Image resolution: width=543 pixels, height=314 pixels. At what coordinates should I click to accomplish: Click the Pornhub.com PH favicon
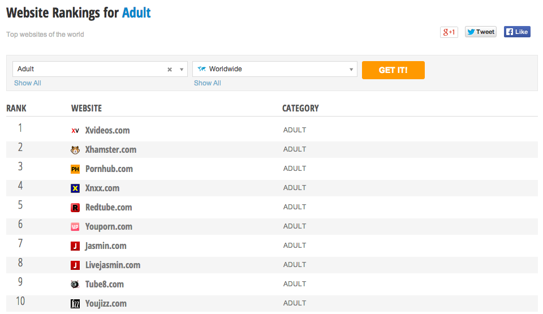pos(75,169)
